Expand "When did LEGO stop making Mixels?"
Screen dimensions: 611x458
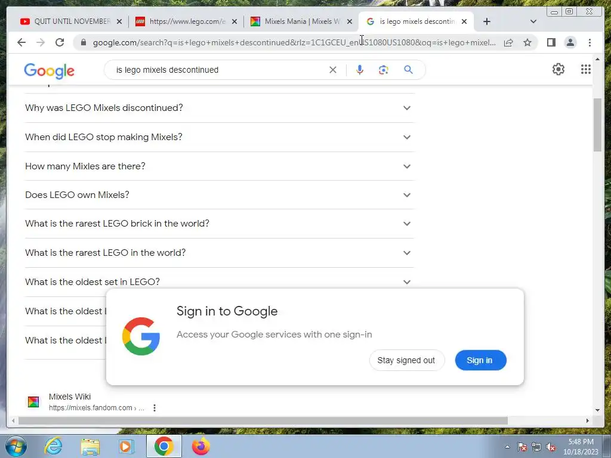pyautogui.click(x=219, y=137)
